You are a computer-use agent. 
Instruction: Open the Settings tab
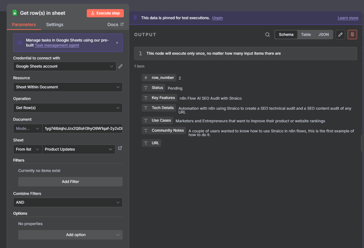[x=55, y=25]
